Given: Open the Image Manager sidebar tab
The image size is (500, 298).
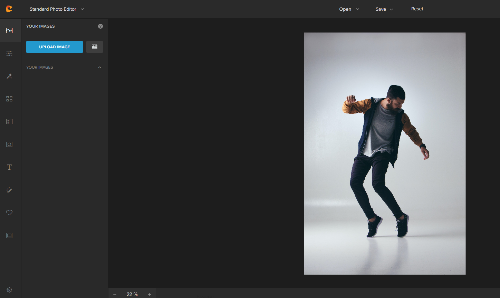Looking at the screenshot, I should point(9,30).
